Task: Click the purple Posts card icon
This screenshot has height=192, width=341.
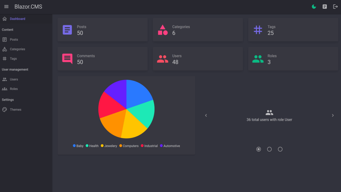Action: coord(67,30)
